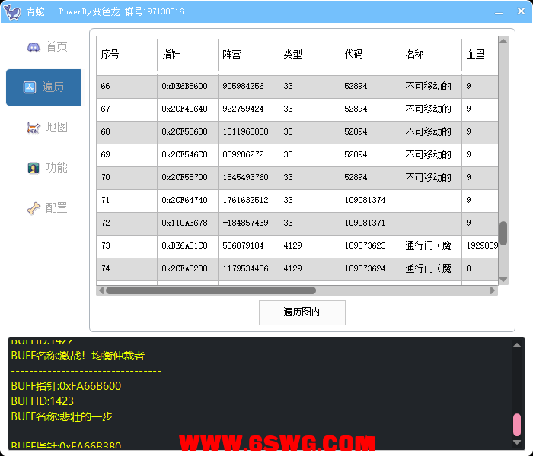Click log line BUFF名称:激战！均衡仲裁者

[78, 356]
